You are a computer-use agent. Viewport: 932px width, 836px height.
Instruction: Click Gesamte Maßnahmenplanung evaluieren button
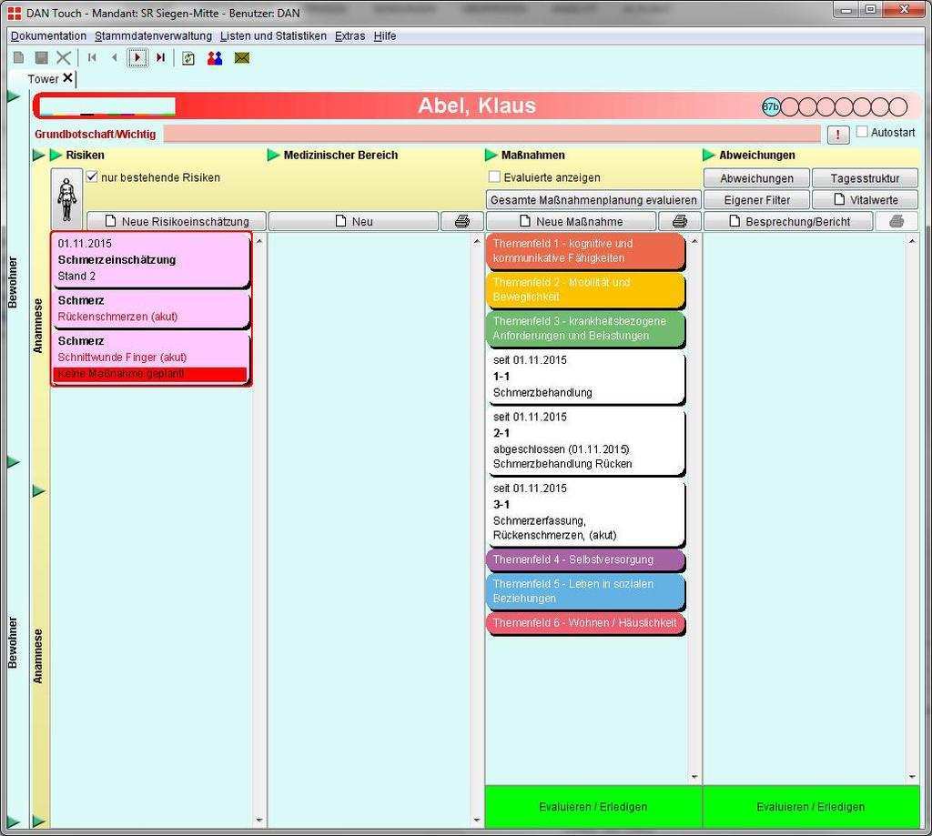[x=593, y=199]
